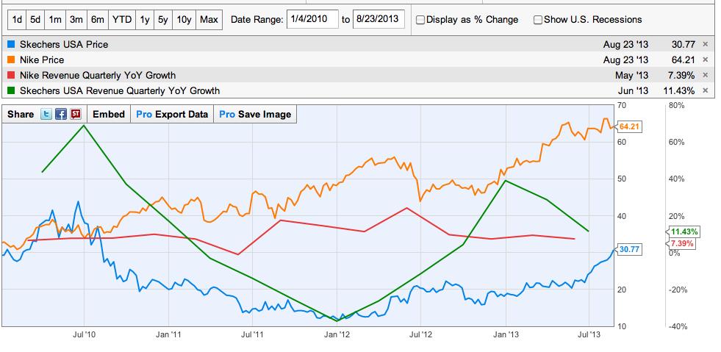Click May '13 date in legend
This screenshot has height=352, width=721.
pyautogui.click(x=632, y=75)
